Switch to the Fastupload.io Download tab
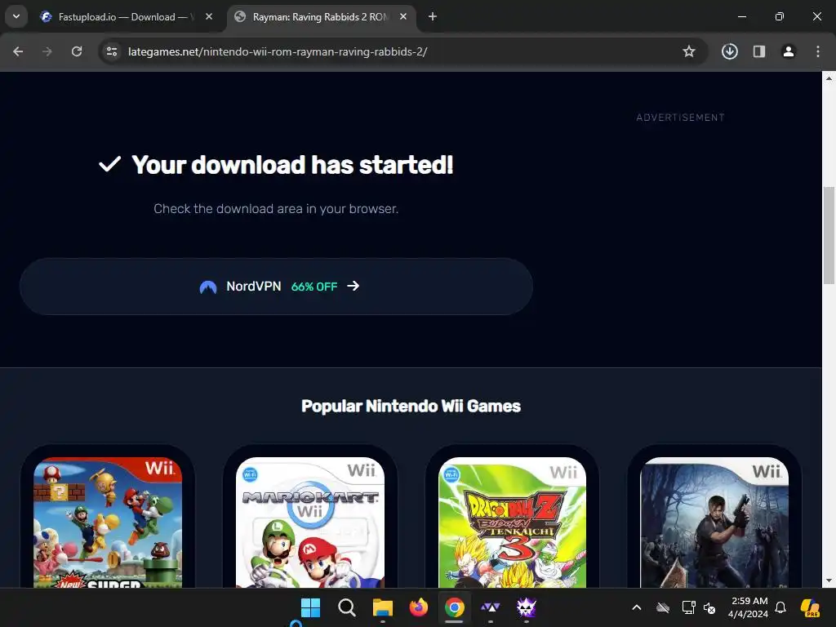Image resolution: width=836 pixels, height=627 pixels. (x=127, y=17)
